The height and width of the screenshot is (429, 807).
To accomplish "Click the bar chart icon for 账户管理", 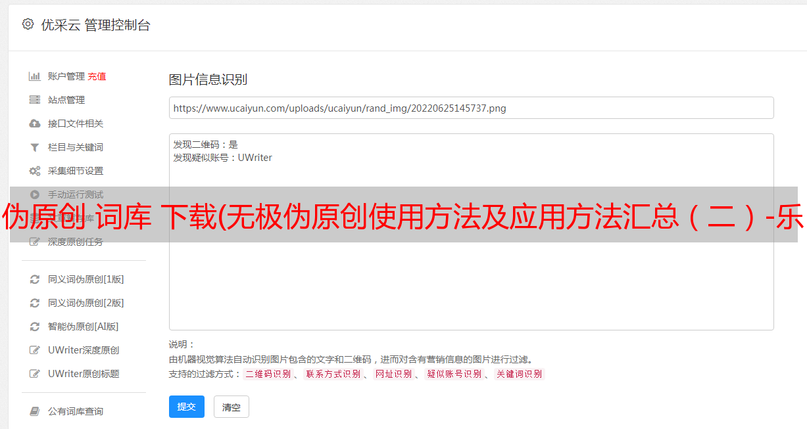I will pyautogui.click(x=35, y=76).
